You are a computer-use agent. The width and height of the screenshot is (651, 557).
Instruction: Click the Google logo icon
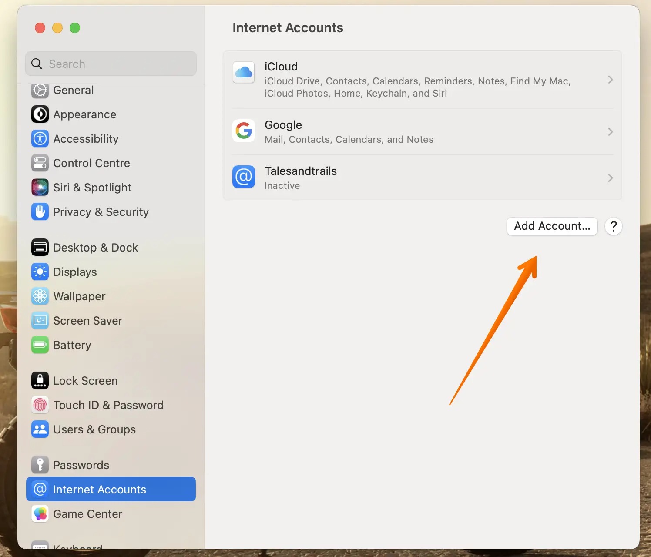pos(244,131)
